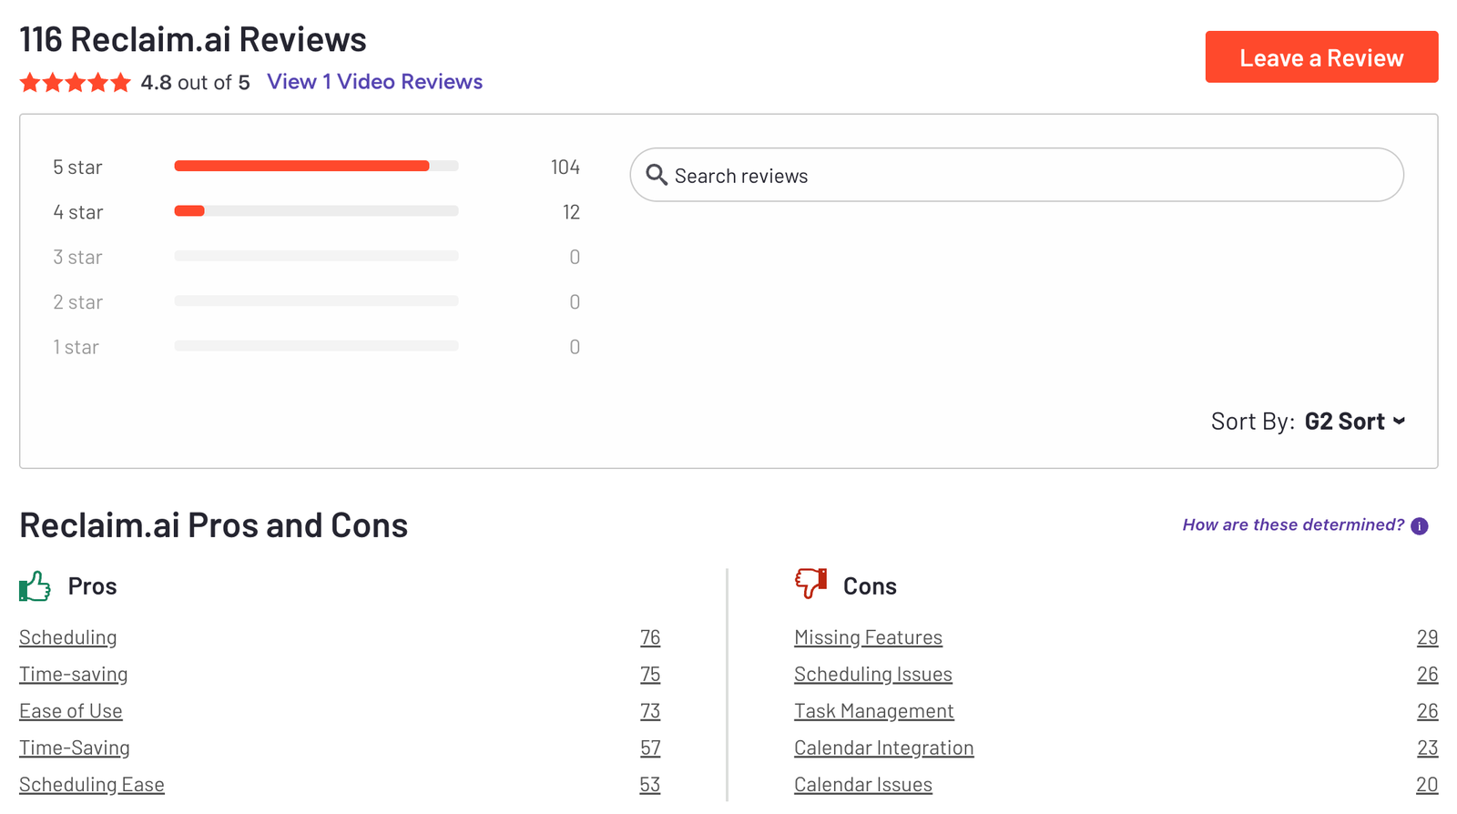This screenshot has width=1457, height=814.
Task: Click the green thumbs-up Pros icon
Action: tap(36, 586)
